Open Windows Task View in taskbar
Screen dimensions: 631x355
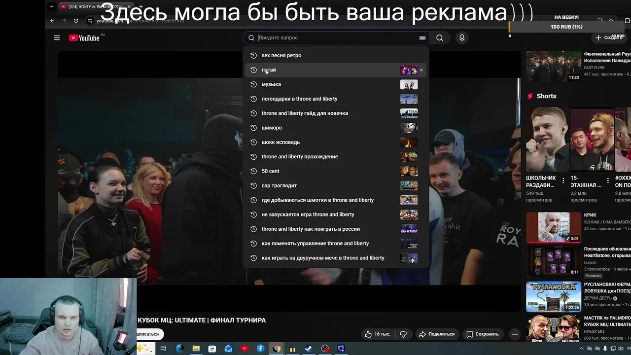click(x=163, y=349)
